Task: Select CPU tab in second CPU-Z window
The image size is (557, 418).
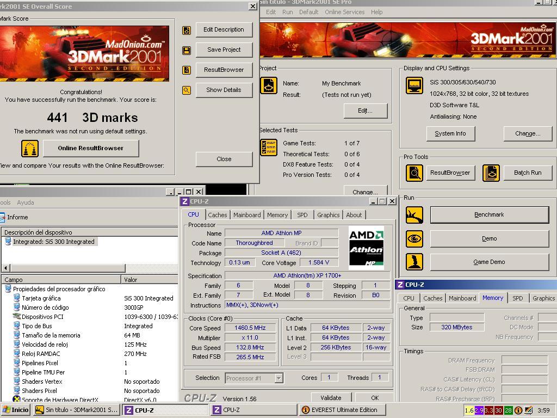Action: pos(409,298)
